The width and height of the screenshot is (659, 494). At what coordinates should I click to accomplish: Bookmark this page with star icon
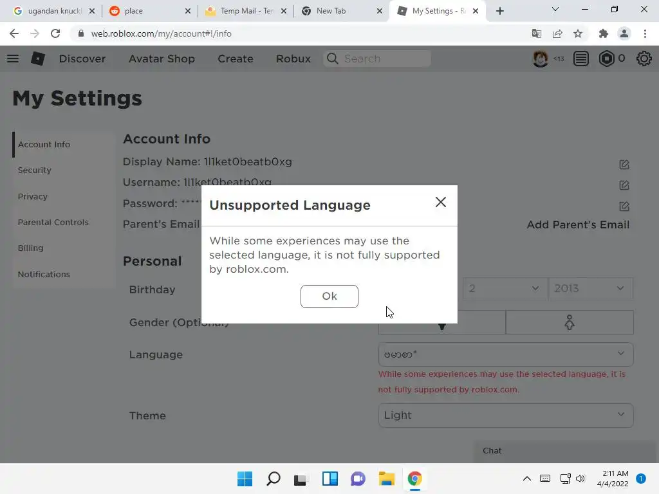578,33
